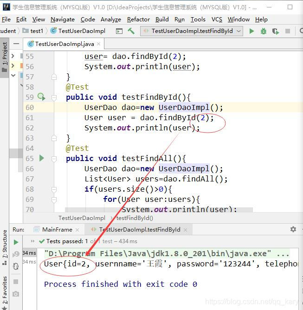Click the camera dump threads icon
The image size is (303, 310).
coord(16,294)
